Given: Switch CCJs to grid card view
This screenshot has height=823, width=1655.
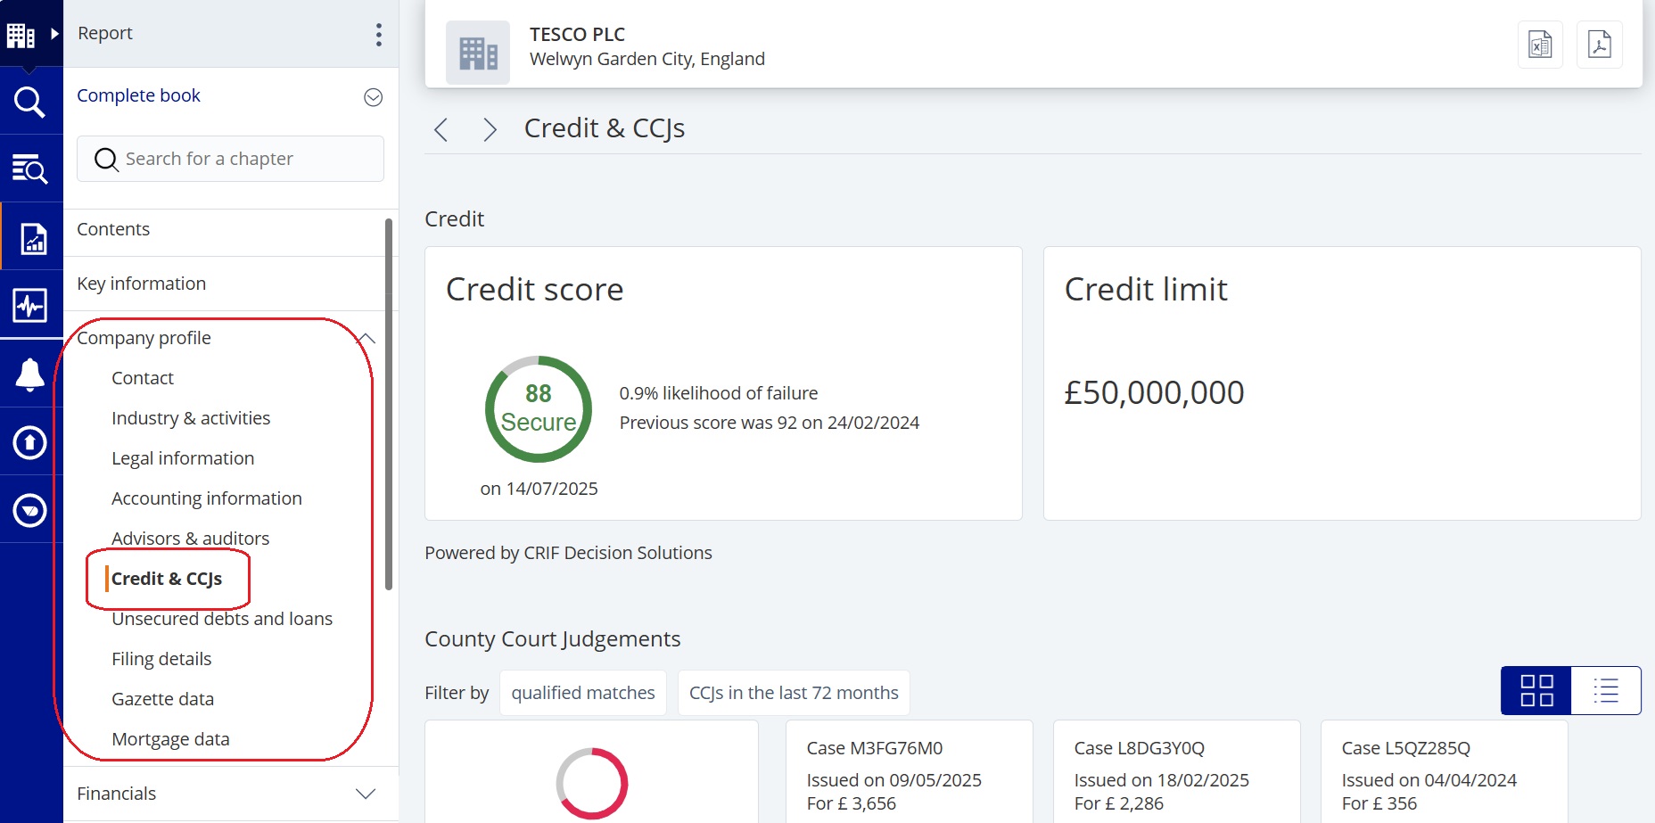Looking at the screenshot, I should [x=1536, y=690].
